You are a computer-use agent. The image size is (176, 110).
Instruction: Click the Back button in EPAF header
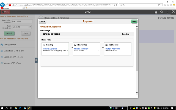click(5, 12)
